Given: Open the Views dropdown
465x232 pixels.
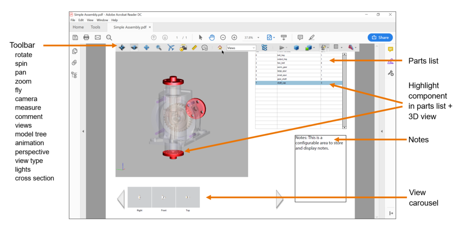Looking at the screenshot, I should tap(241, 48).
